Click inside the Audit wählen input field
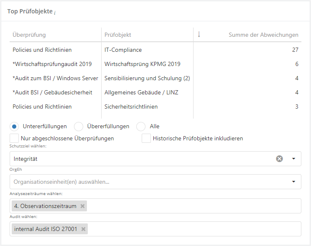Screen dimensions: 311x246 click(x=192, y=229)
